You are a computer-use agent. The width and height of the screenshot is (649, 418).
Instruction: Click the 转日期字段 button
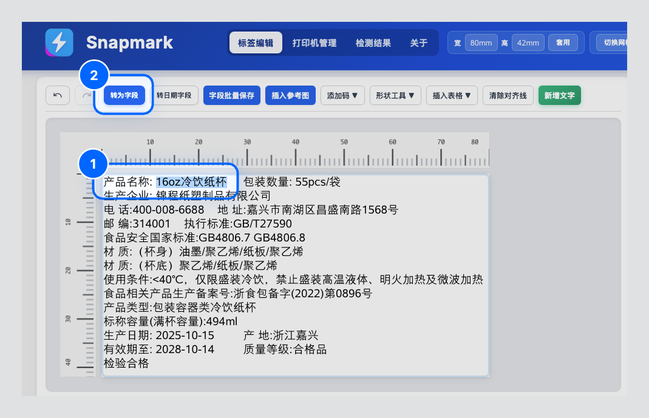tap(174, 95)
